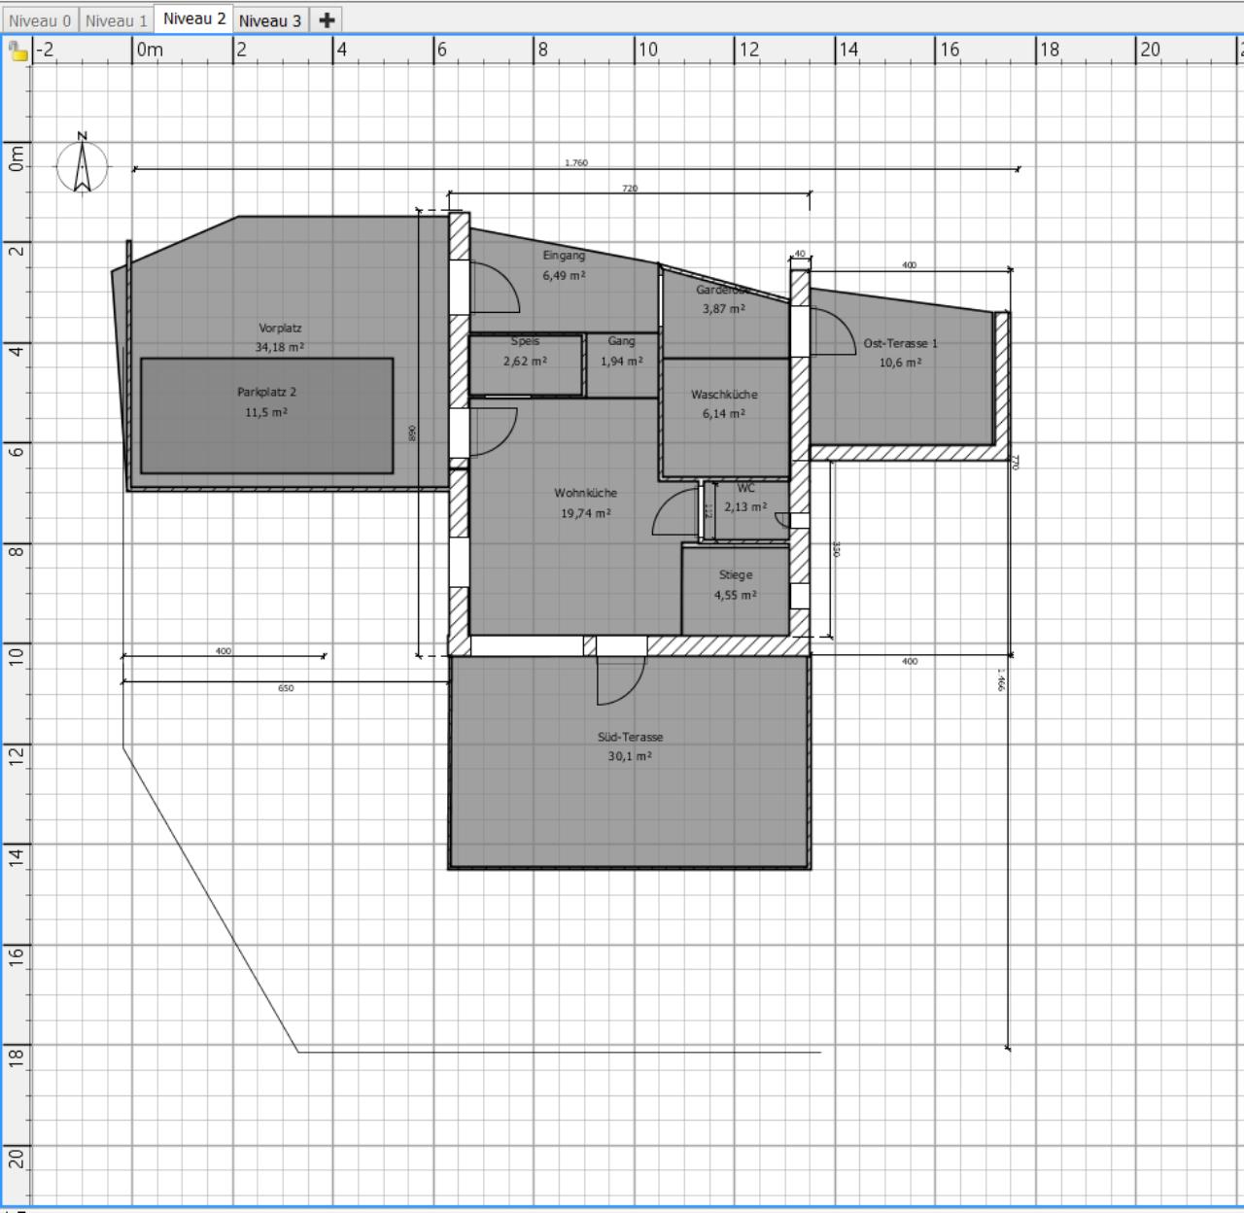The height and width of the screenshot is (1213, 1244).
Task: Click the 34,18 m² area text
Action: (x=280, y=347)
